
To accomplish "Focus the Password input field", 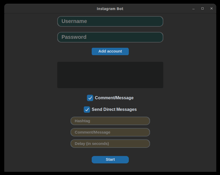I will (x=110, y=37).
